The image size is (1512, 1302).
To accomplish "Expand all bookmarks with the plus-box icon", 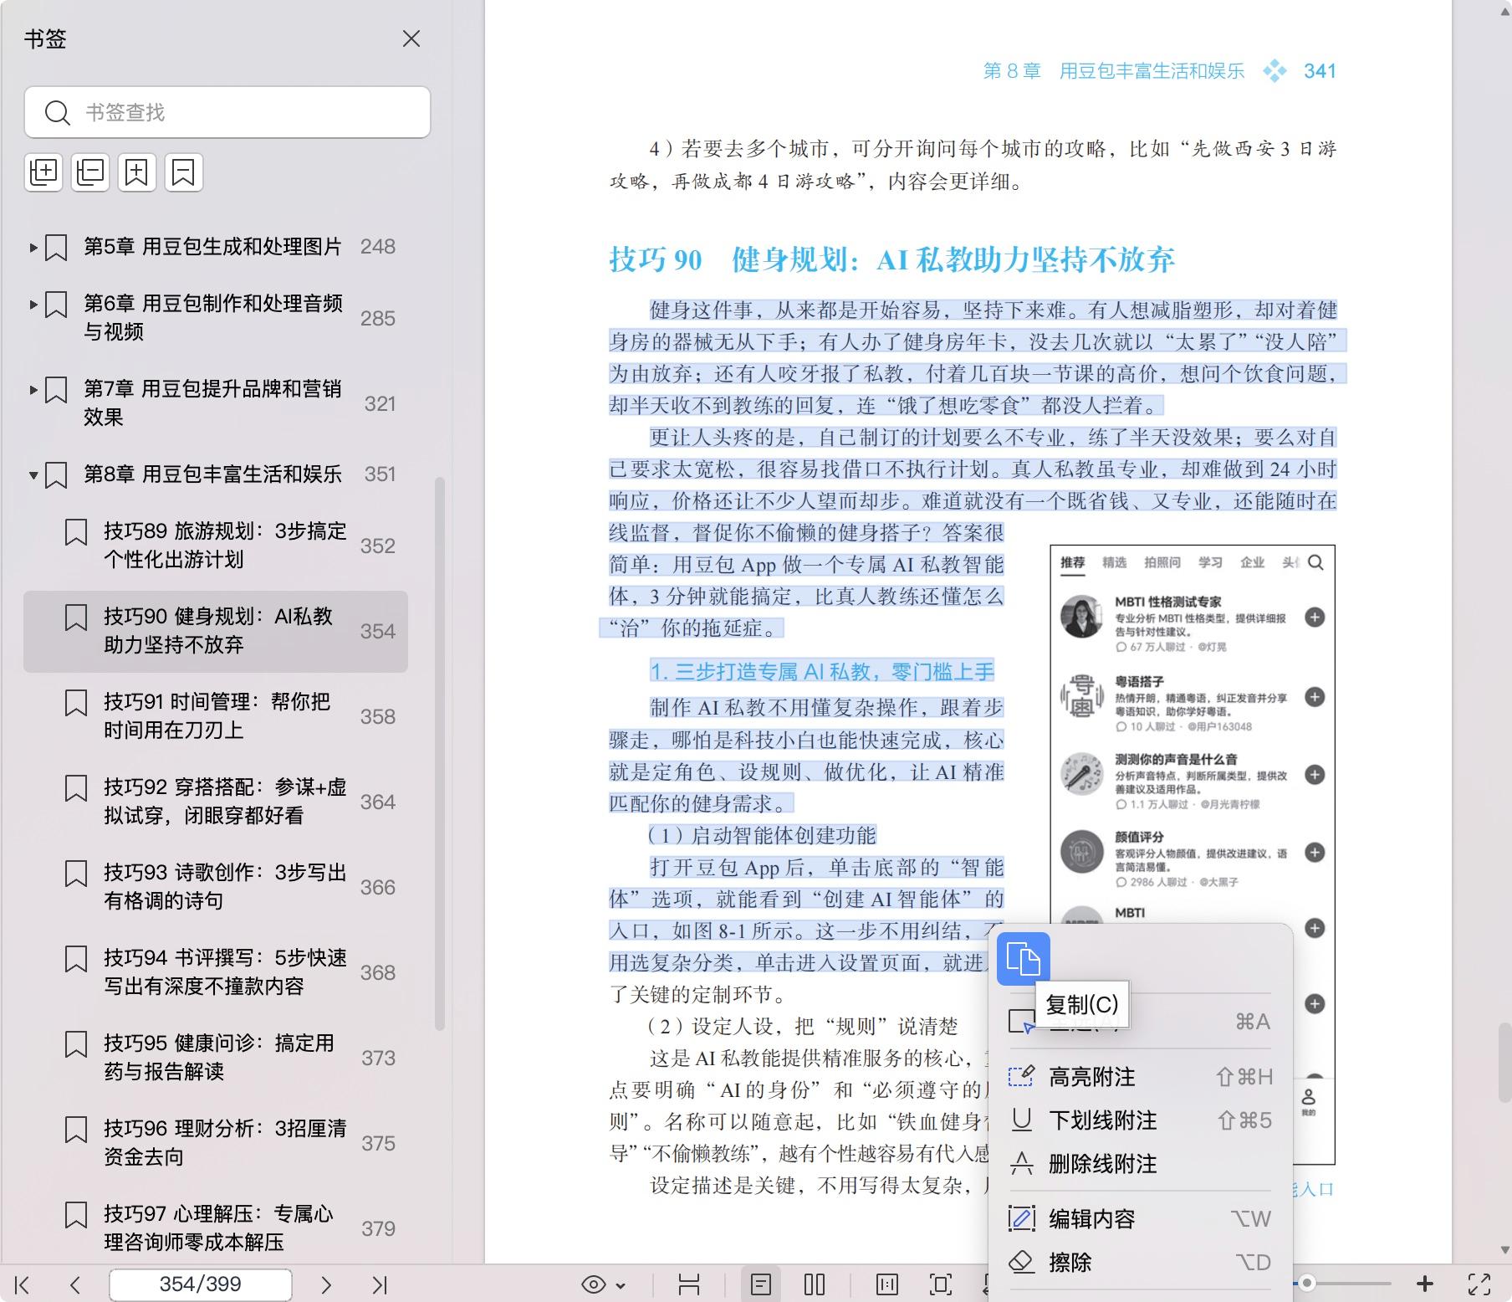I will pos(43,172).
